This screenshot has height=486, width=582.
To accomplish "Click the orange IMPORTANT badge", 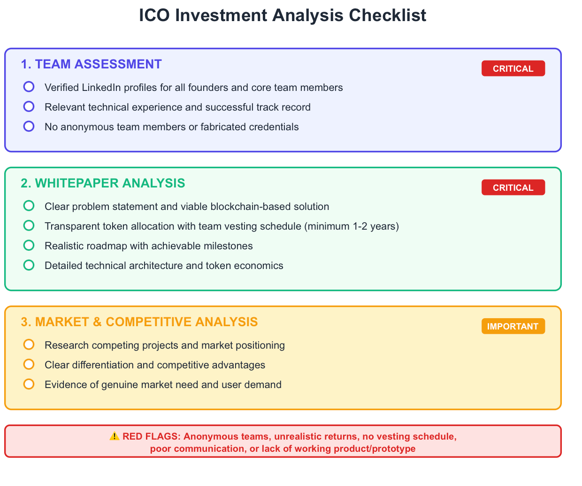I will click(513, 326).
